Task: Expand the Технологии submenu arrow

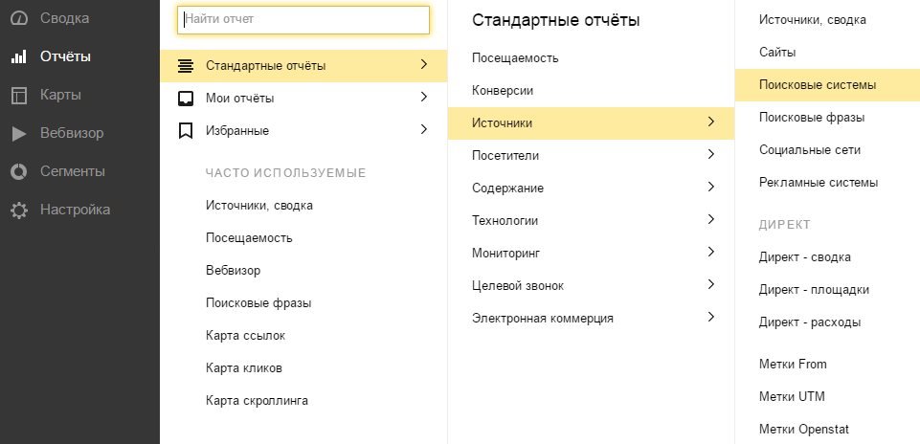Action: tap(711, 219)
